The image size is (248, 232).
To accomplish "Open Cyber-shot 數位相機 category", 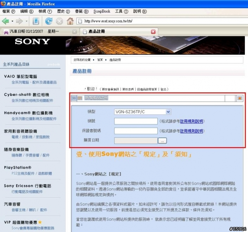I will pos(27,95).
